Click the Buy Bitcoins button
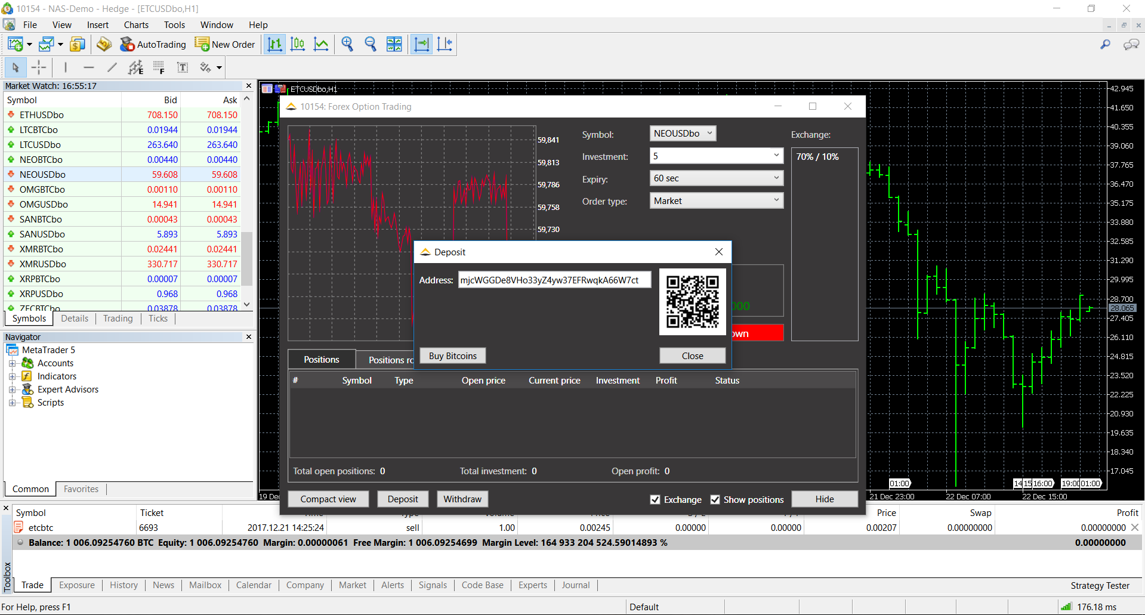The image size is (1145, 615). coord(453,356)
